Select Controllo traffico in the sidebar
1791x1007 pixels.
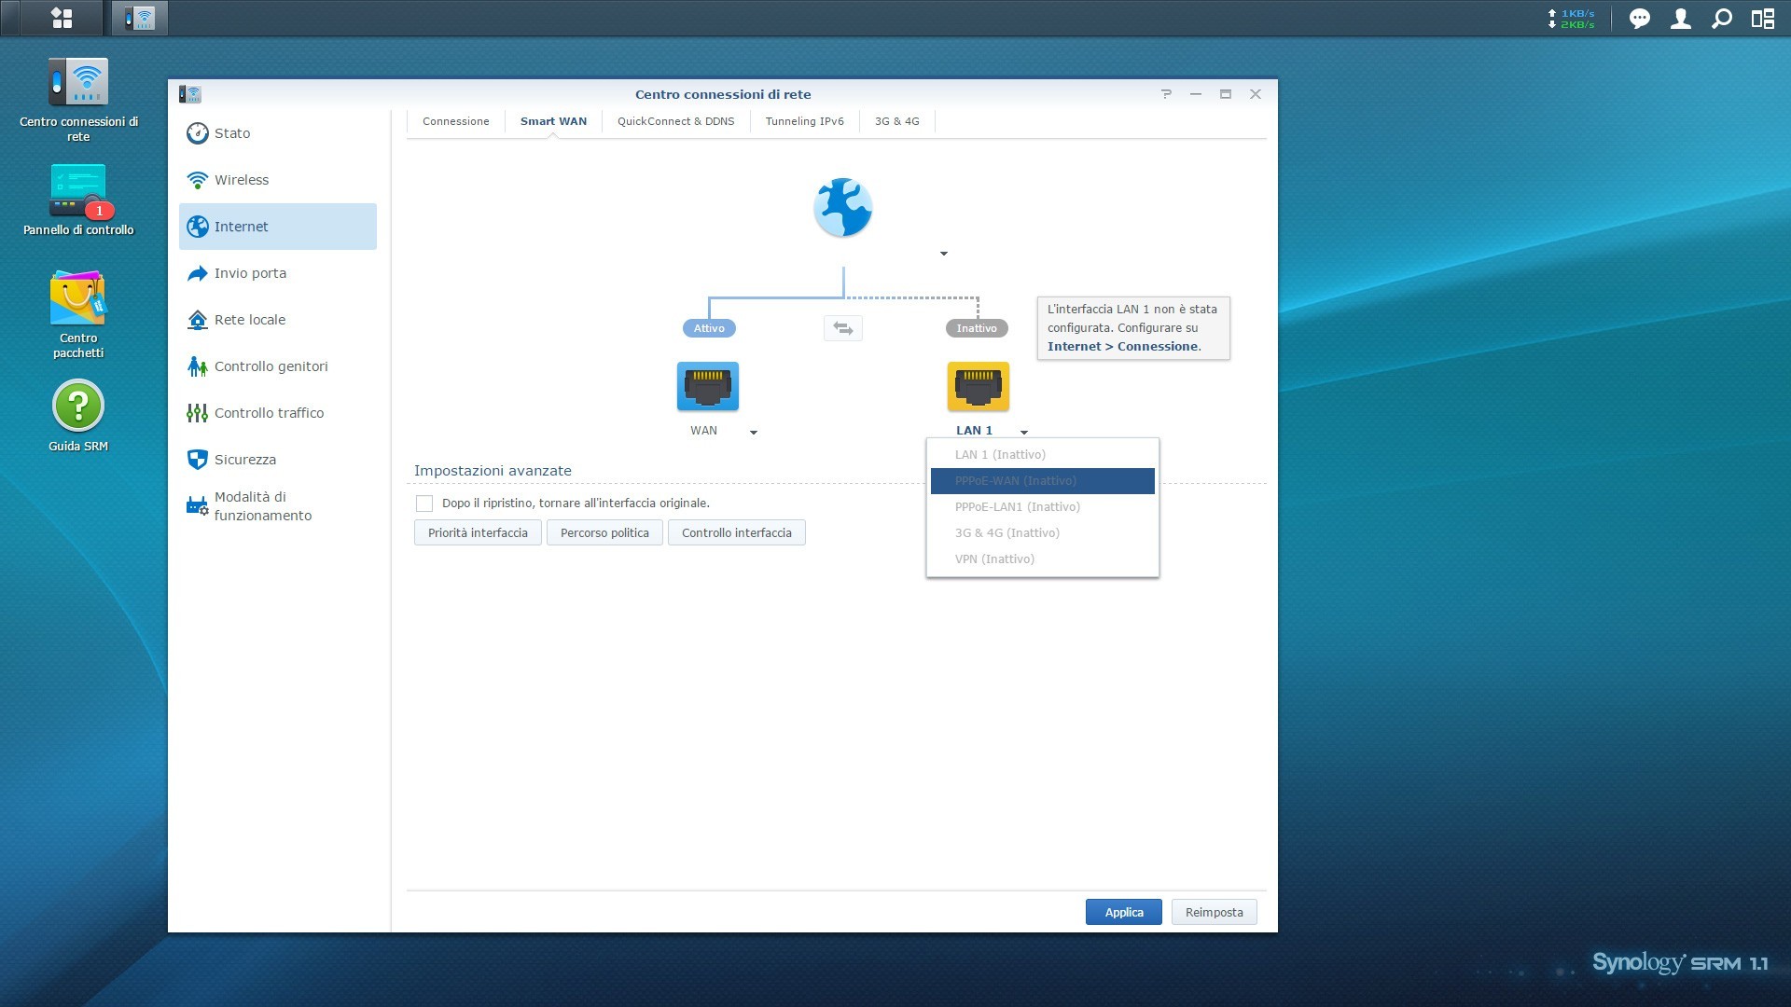click(x=269, y=413)
